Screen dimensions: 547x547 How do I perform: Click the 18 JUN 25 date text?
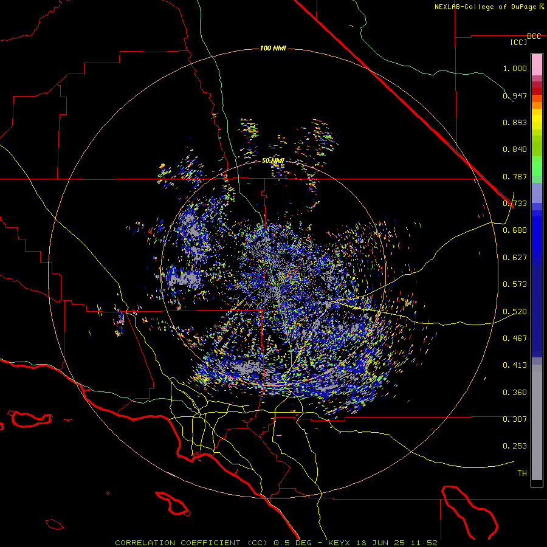coord(382,543)
